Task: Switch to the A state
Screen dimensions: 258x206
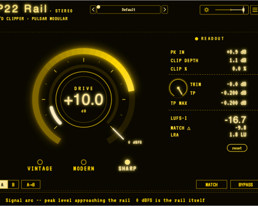Action: click(4, 184)
